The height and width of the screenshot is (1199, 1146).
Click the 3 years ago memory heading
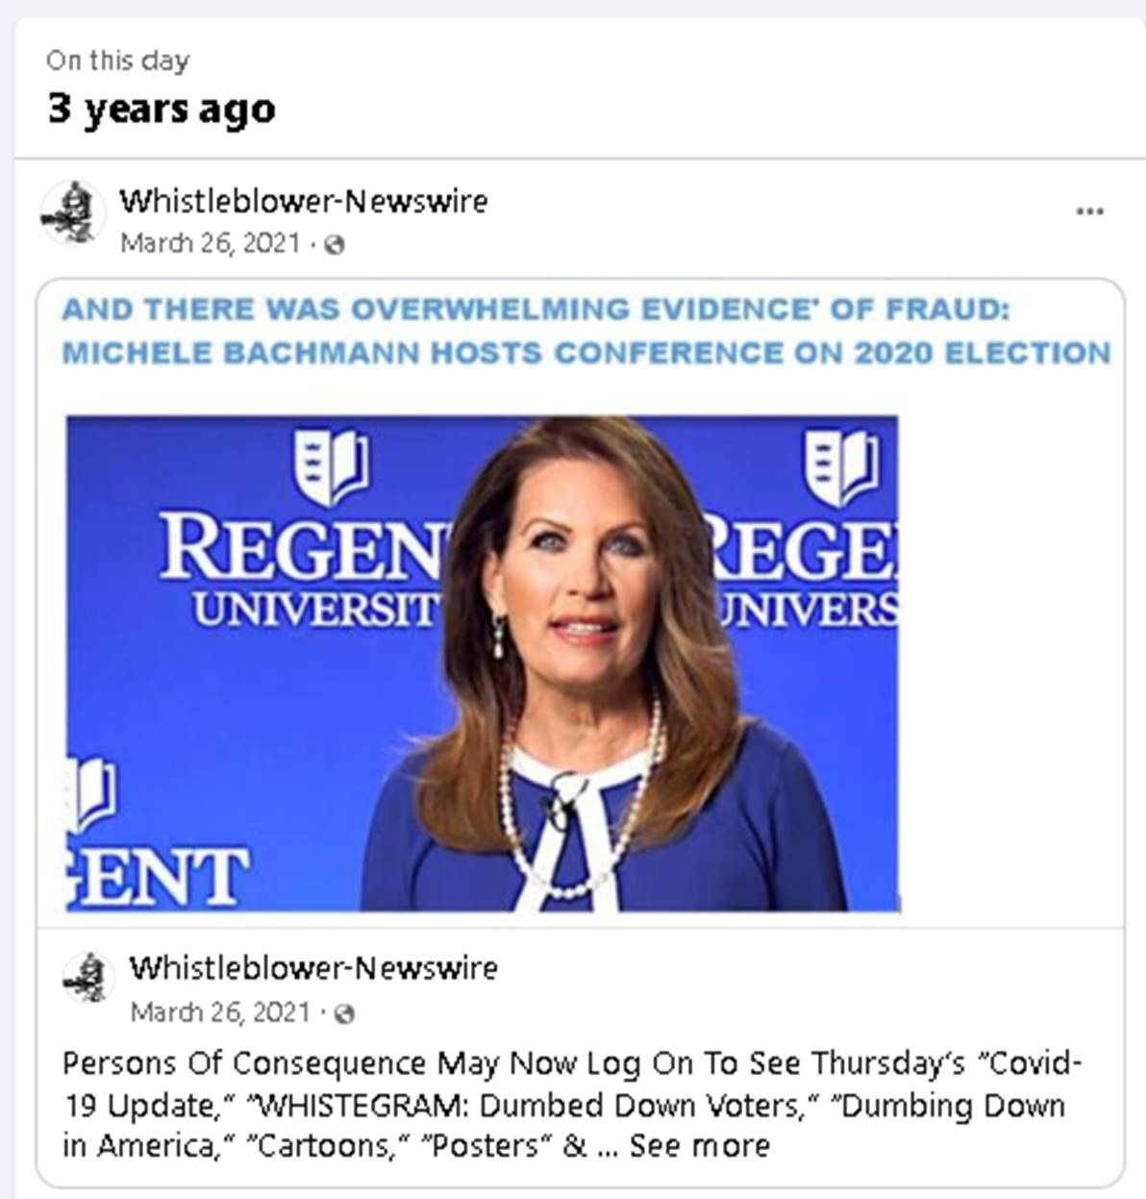click(x=162, y=109)
